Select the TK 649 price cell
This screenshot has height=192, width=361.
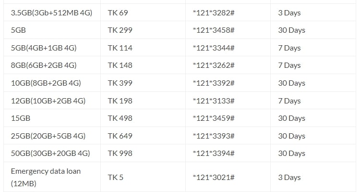pos(120,136)
